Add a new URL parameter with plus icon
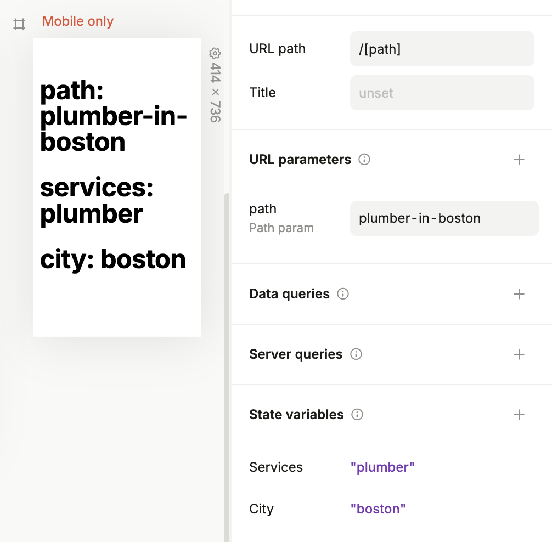 tap(519, 160)
